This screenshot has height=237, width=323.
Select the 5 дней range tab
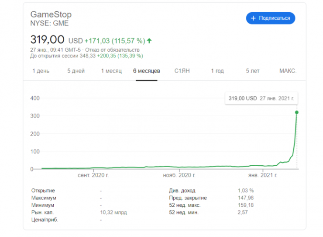coord(76,71)
